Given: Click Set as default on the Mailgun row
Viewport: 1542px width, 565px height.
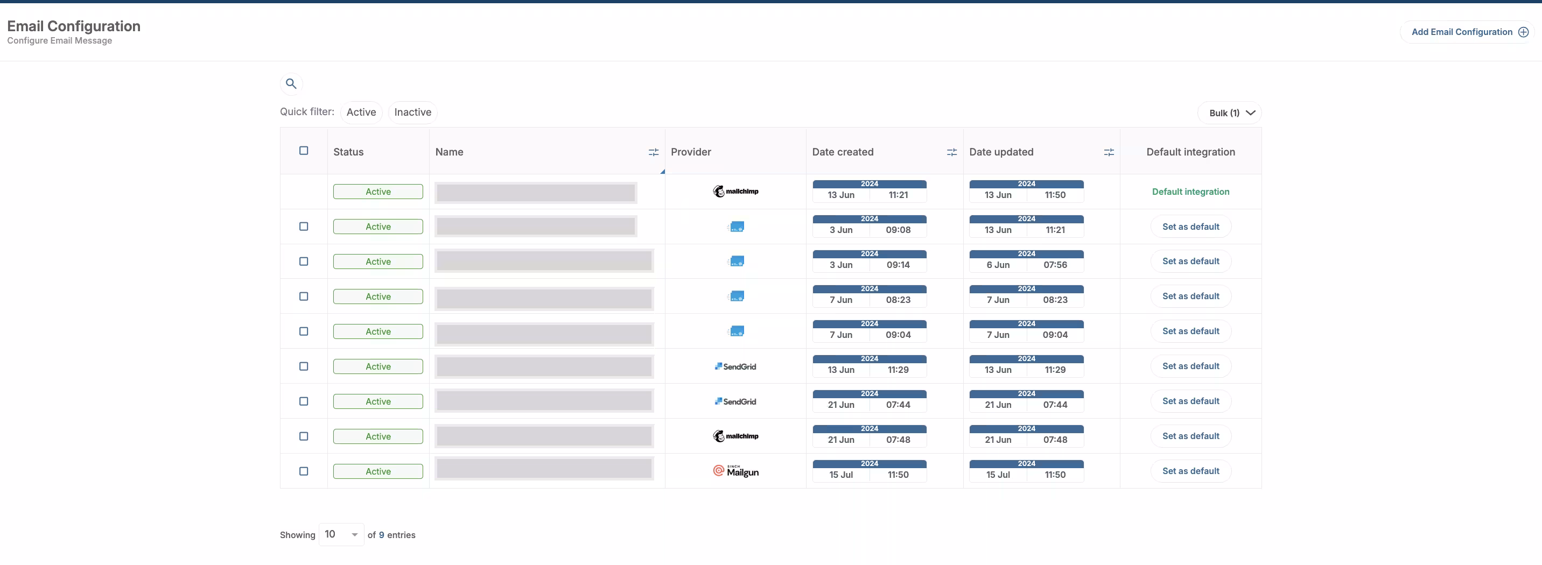Looking at the screenshot, I should pos(1191,470).
